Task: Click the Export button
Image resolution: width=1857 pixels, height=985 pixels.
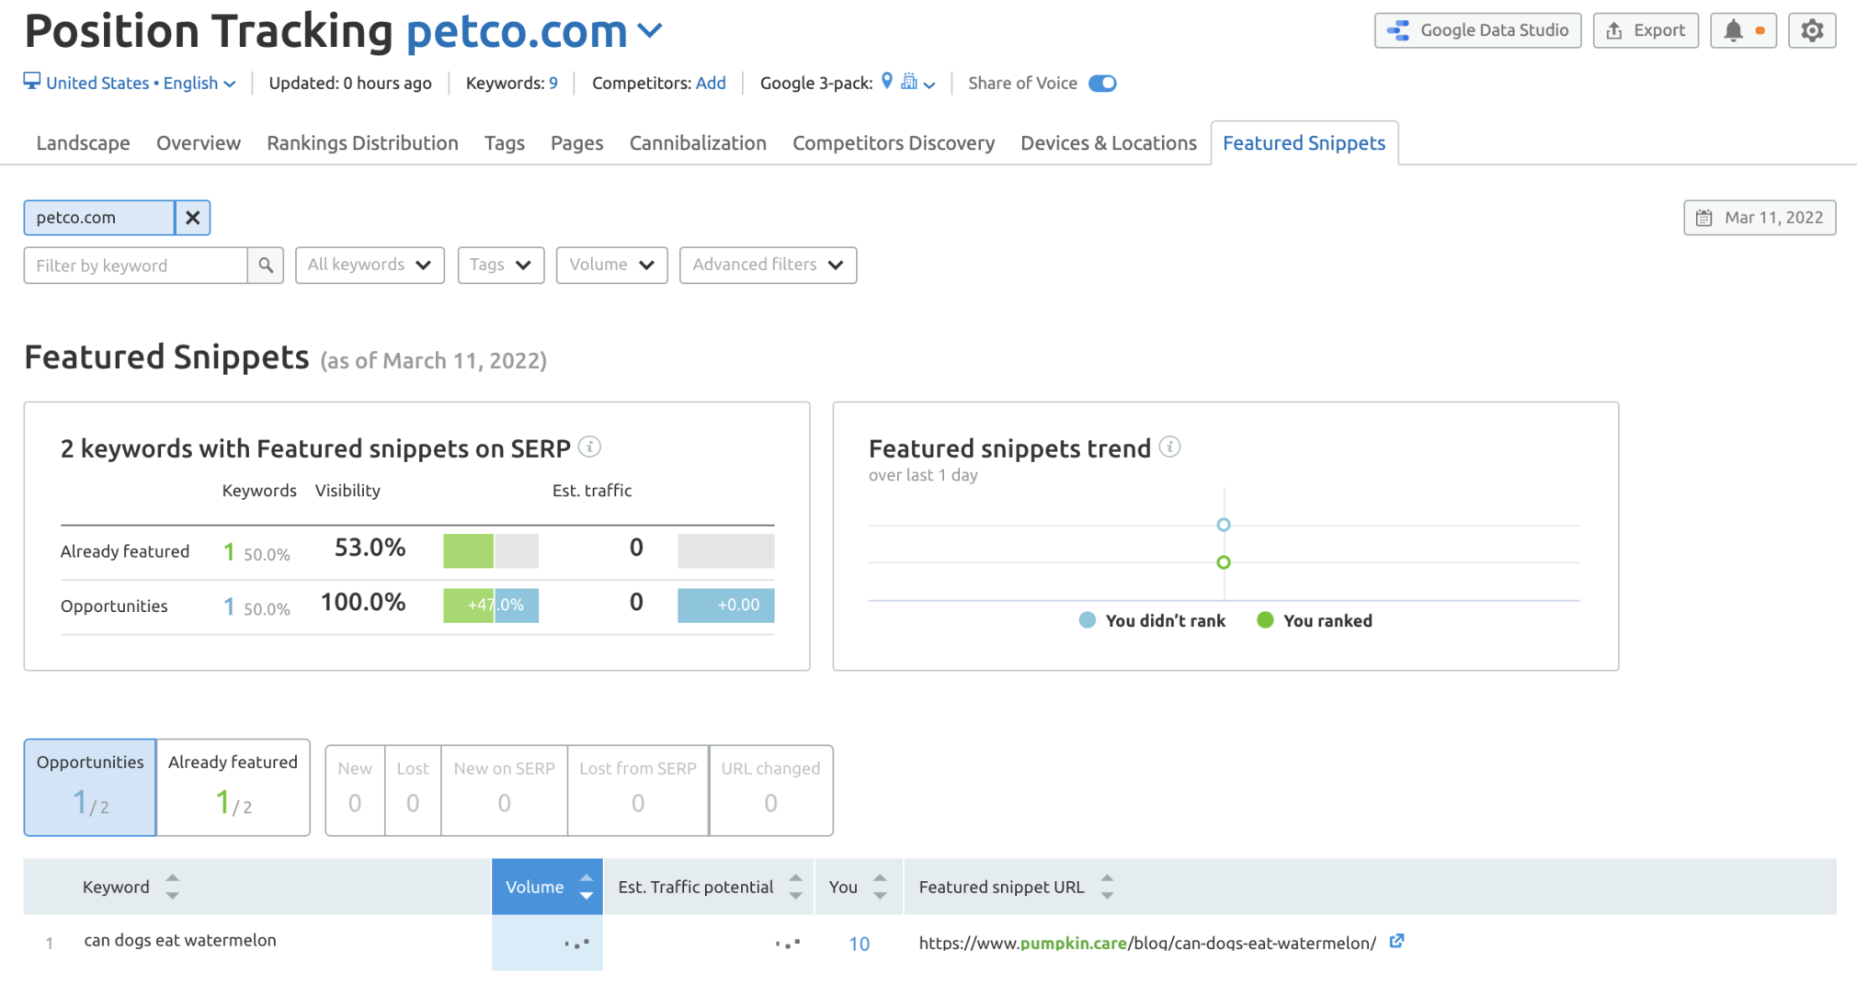Action: 1645,30
